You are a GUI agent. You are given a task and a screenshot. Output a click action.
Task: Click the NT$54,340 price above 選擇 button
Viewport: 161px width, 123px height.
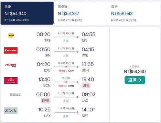point(135,71)
